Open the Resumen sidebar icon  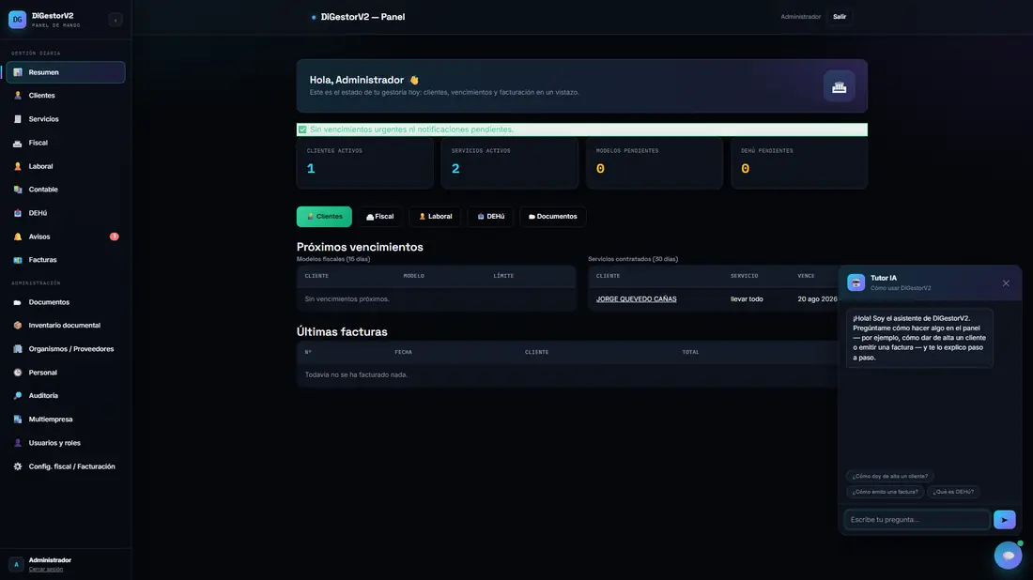(18, 72)
